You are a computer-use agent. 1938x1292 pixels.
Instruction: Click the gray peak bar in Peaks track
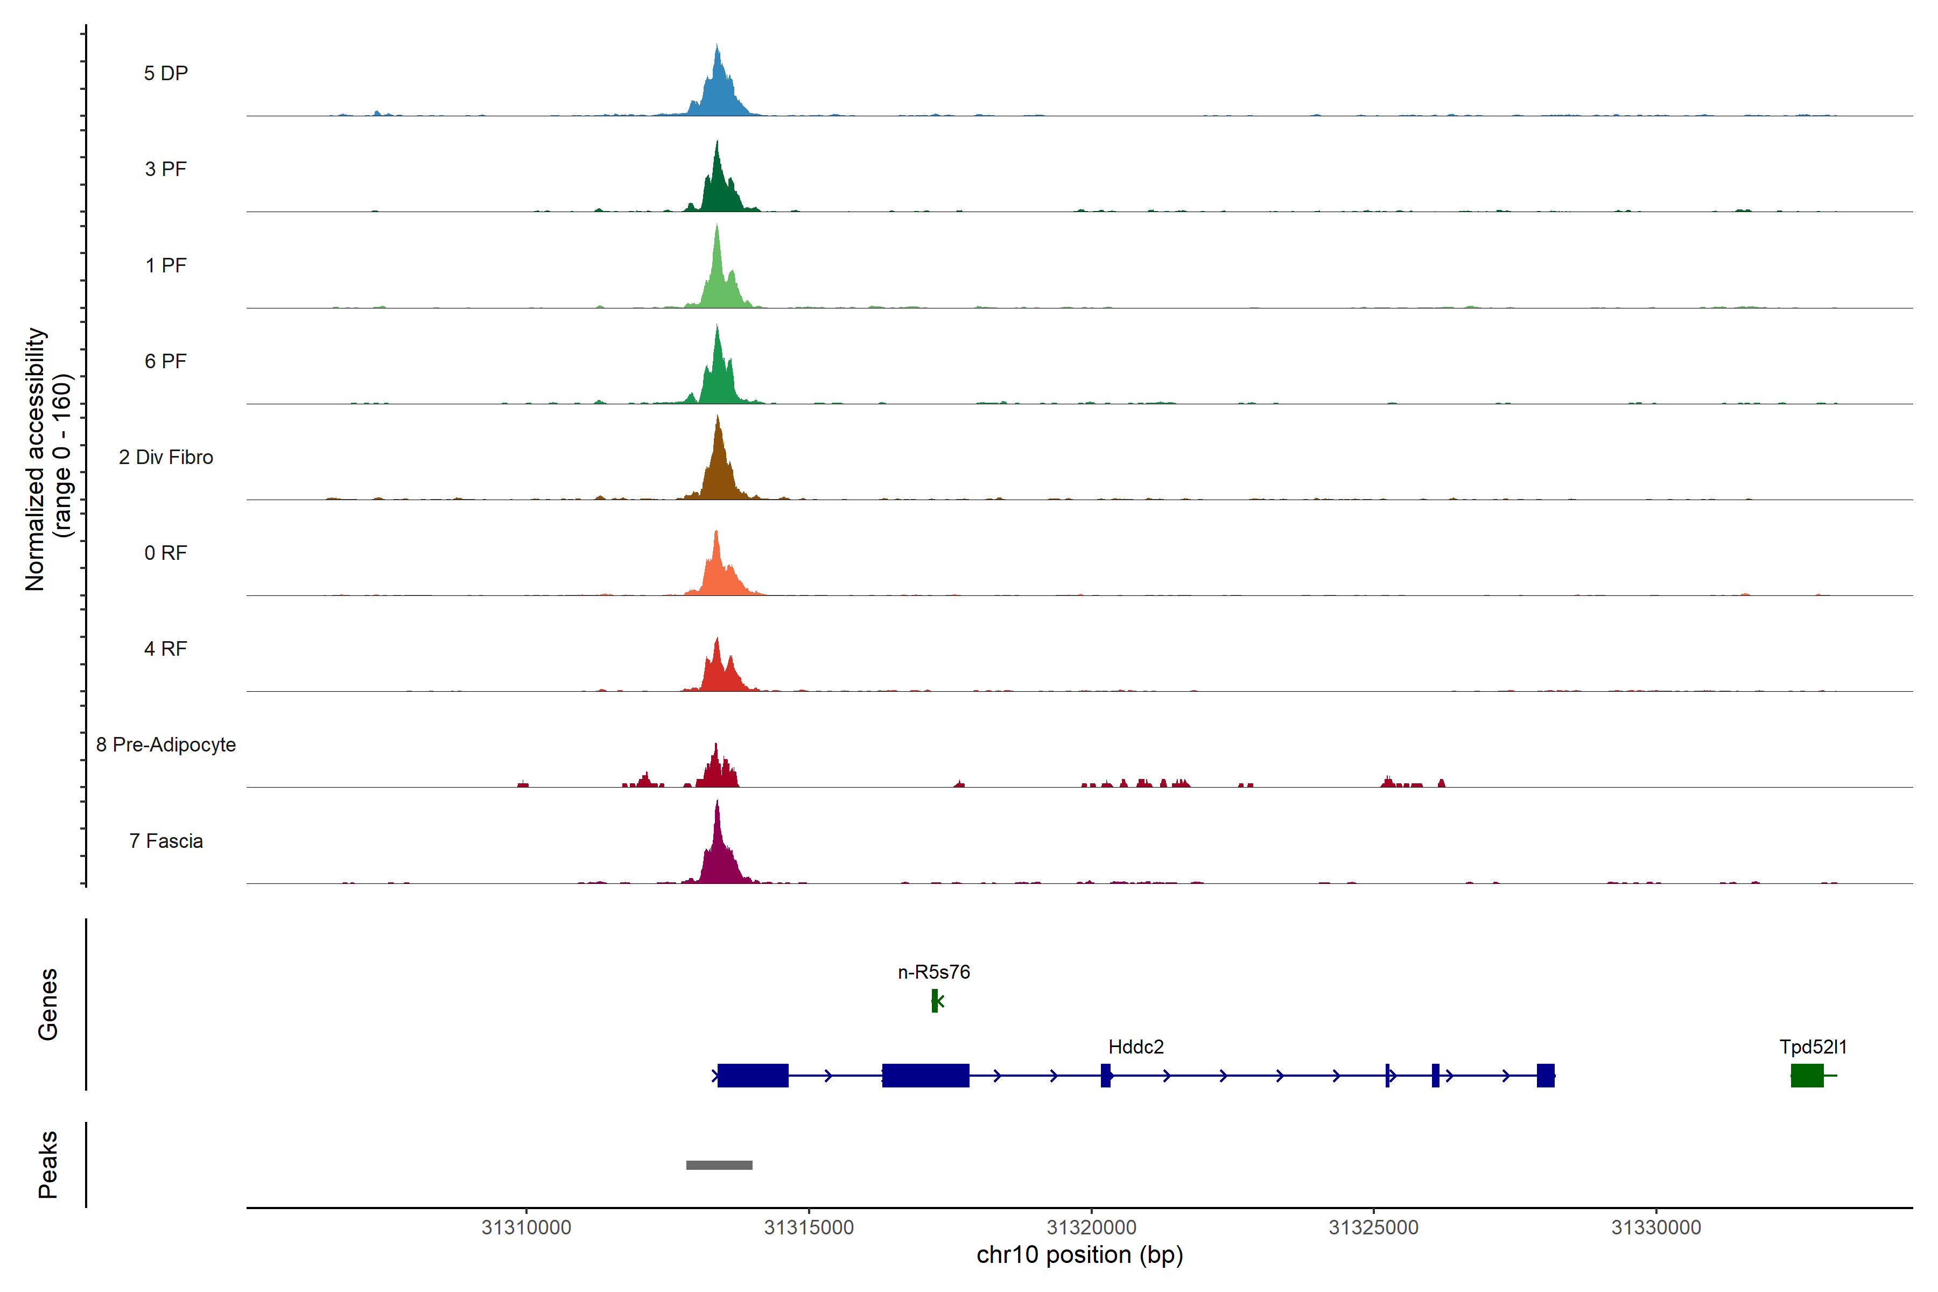coord(719,1164)
